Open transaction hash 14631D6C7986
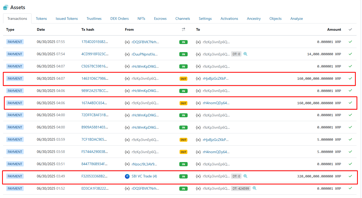 point(95,78)
